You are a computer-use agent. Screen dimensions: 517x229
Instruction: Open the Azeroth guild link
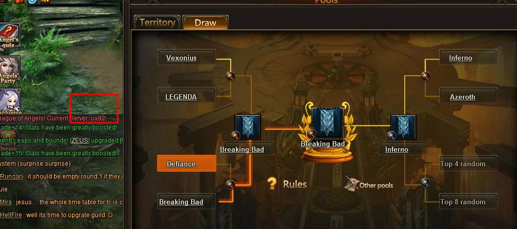tap(462, 97)
